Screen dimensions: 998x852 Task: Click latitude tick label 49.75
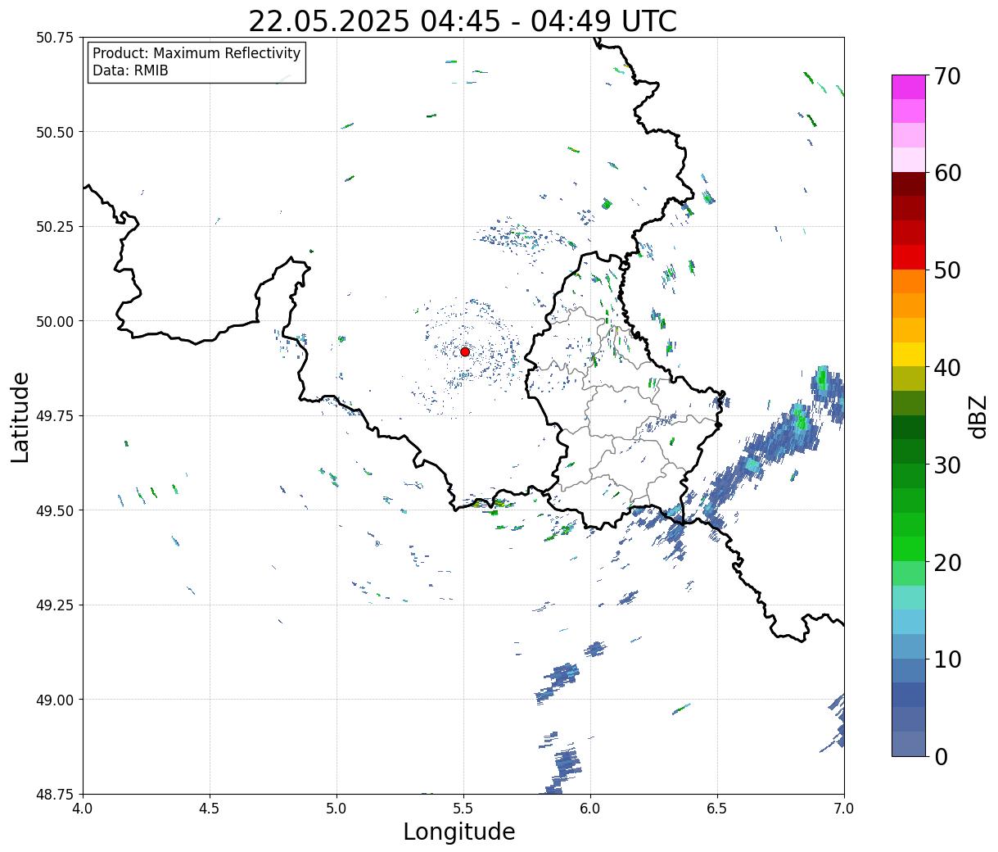click(55, 416)
